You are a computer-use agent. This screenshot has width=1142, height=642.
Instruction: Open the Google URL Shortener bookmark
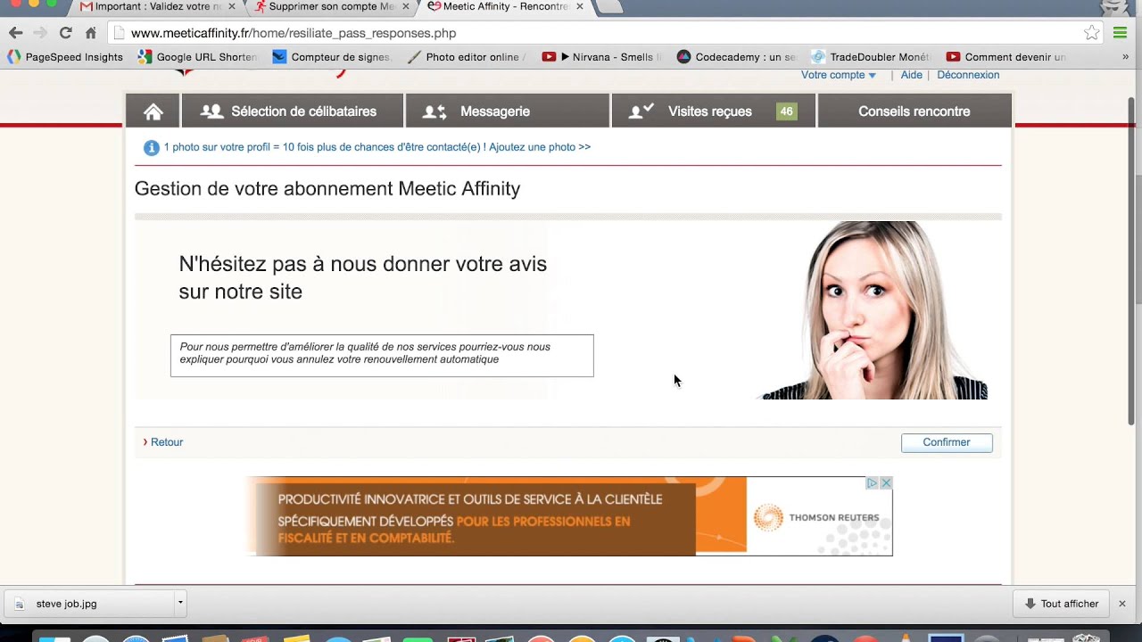tap(197, 57)
